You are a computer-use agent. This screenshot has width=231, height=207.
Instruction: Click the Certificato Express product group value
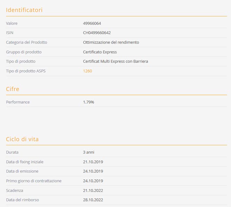click(x=100, y=52)
